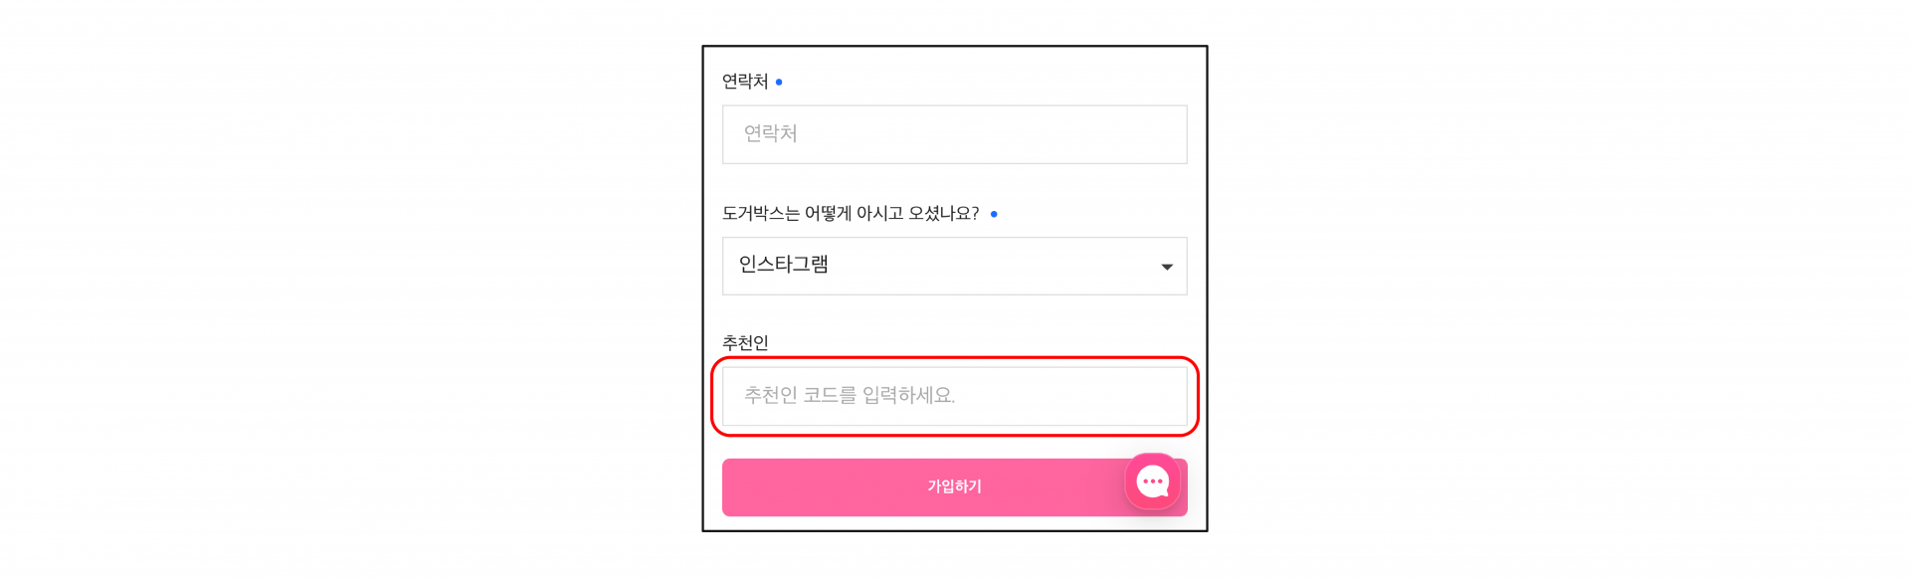Click the 추천인 label text
This screenshot has height=578, width=1910.
[745, 343]
